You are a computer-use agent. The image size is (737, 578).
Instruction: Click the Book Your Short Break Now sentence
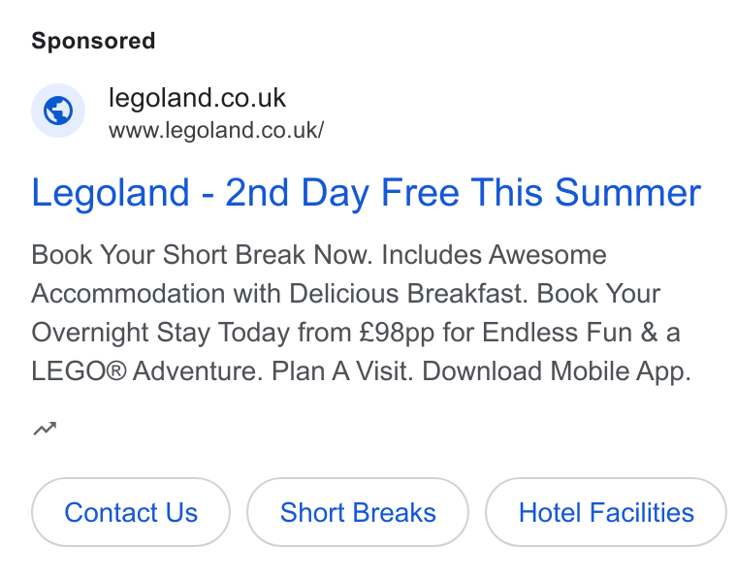(x=202, y=255)
